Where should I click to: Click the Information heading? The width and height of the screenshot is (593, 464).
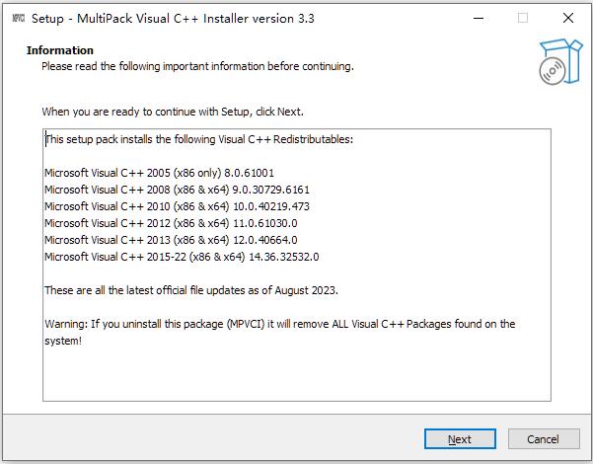60,50
